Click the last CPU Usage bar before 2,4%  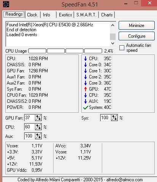(93, 51)
